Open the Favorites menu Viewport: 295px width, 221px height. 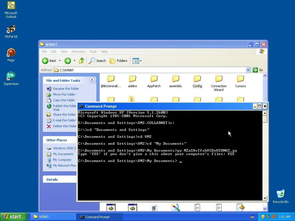78,52
